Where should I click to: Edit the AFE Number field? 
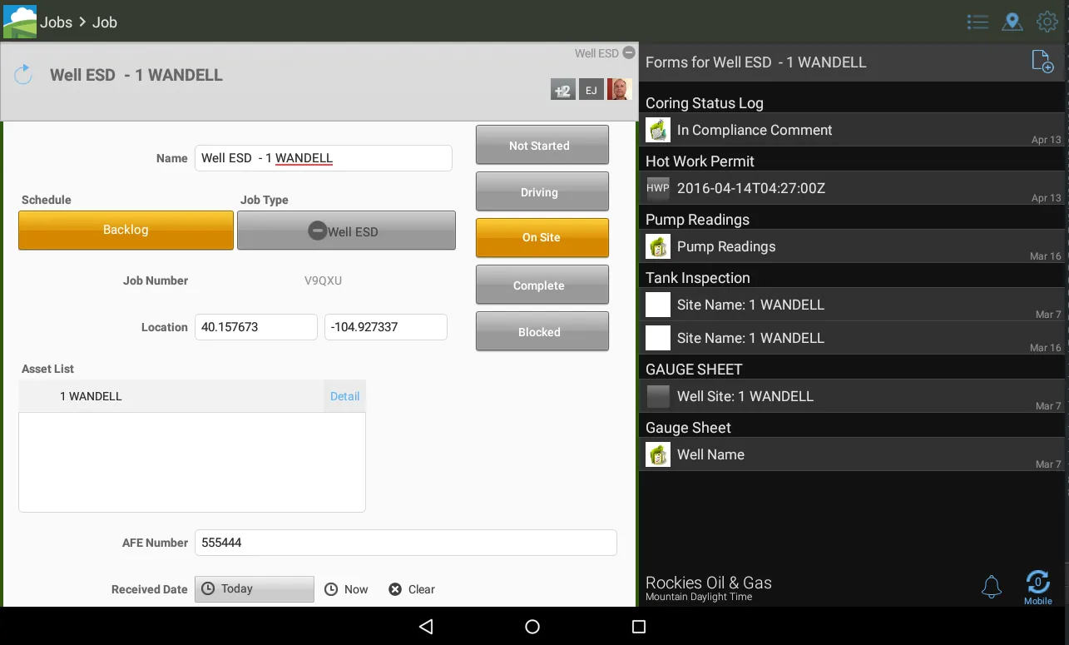pos(405,542)
